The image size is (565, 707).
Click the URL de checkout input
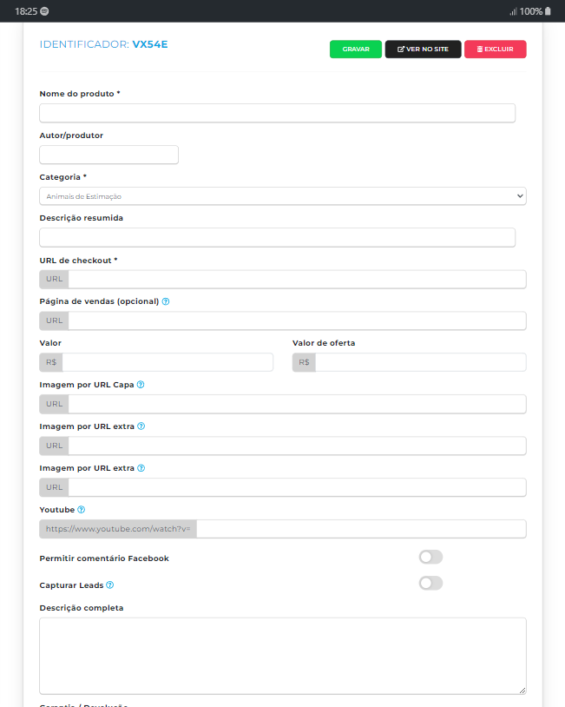pos(296,279)
